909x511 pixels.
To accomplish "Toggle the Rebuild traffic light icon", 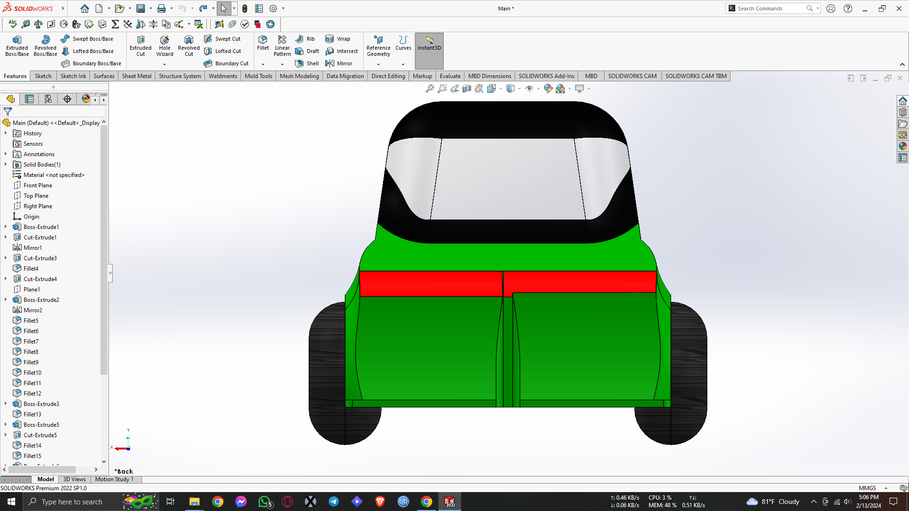I will pos(245,9).
